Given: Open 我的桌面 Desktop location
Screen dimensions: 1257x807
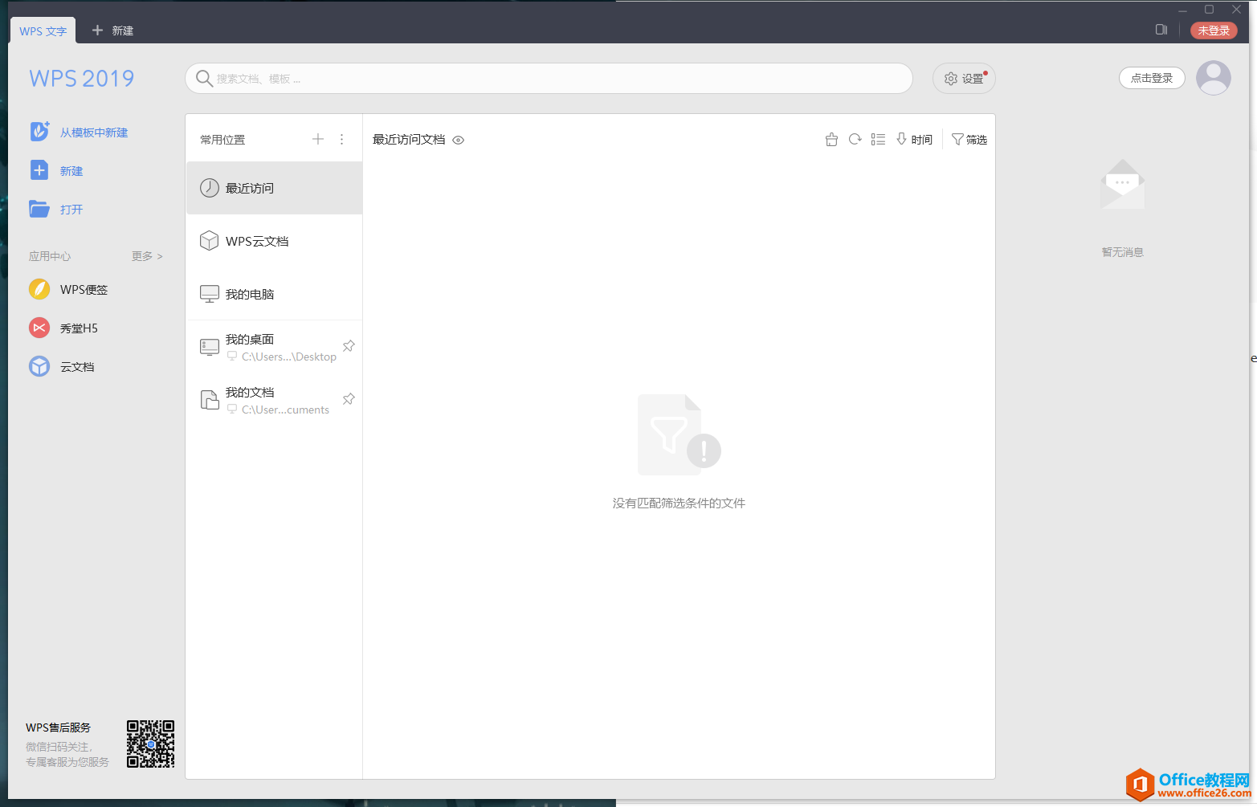Looking at the screenshot, I should 275,347.
